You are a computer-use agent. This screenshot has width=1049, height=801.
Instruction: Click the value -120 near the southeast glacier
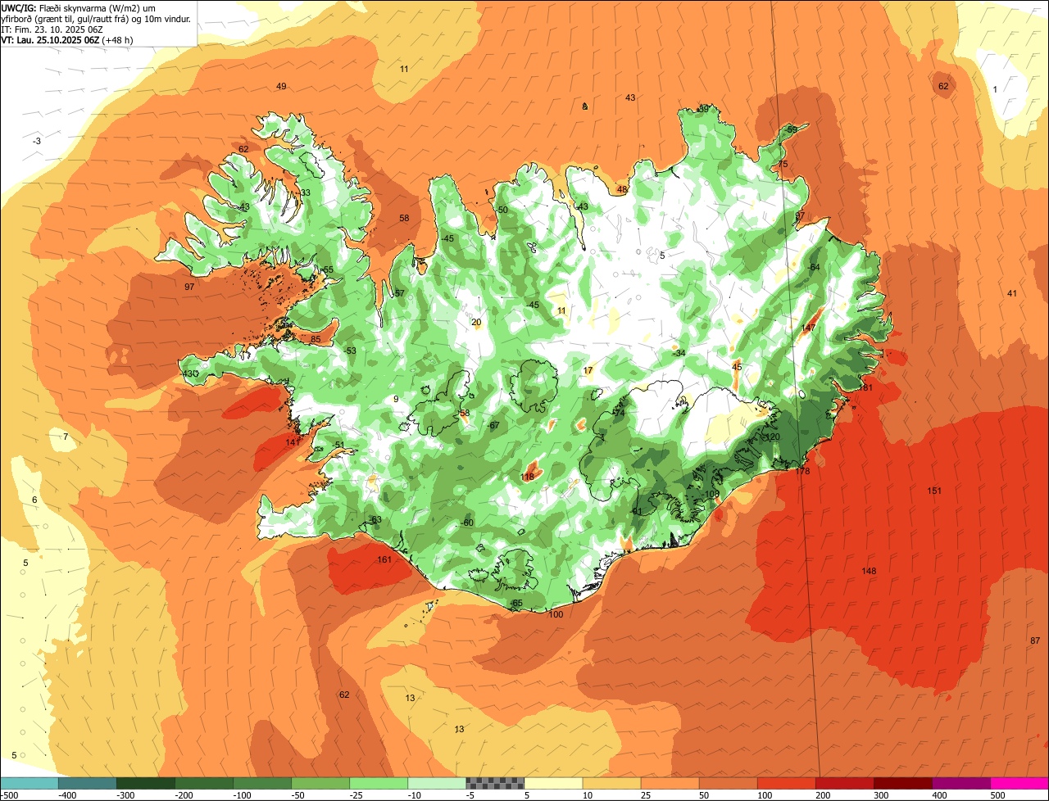click(771, 437)
